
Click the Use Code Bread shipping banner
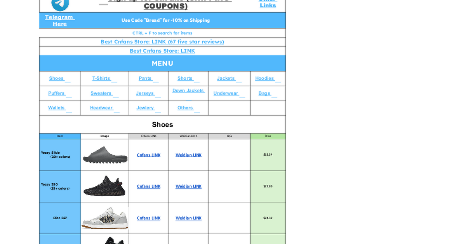165,20
